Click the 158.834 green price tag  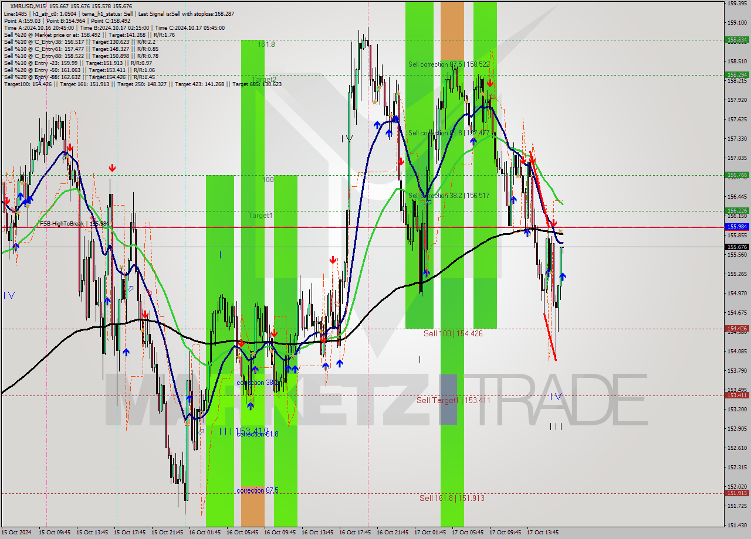coord(737,40)
